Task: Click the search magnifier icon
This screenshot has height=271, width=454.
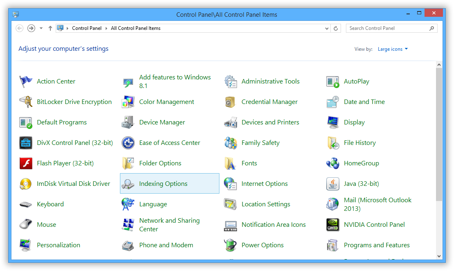Action: point(432,28)
